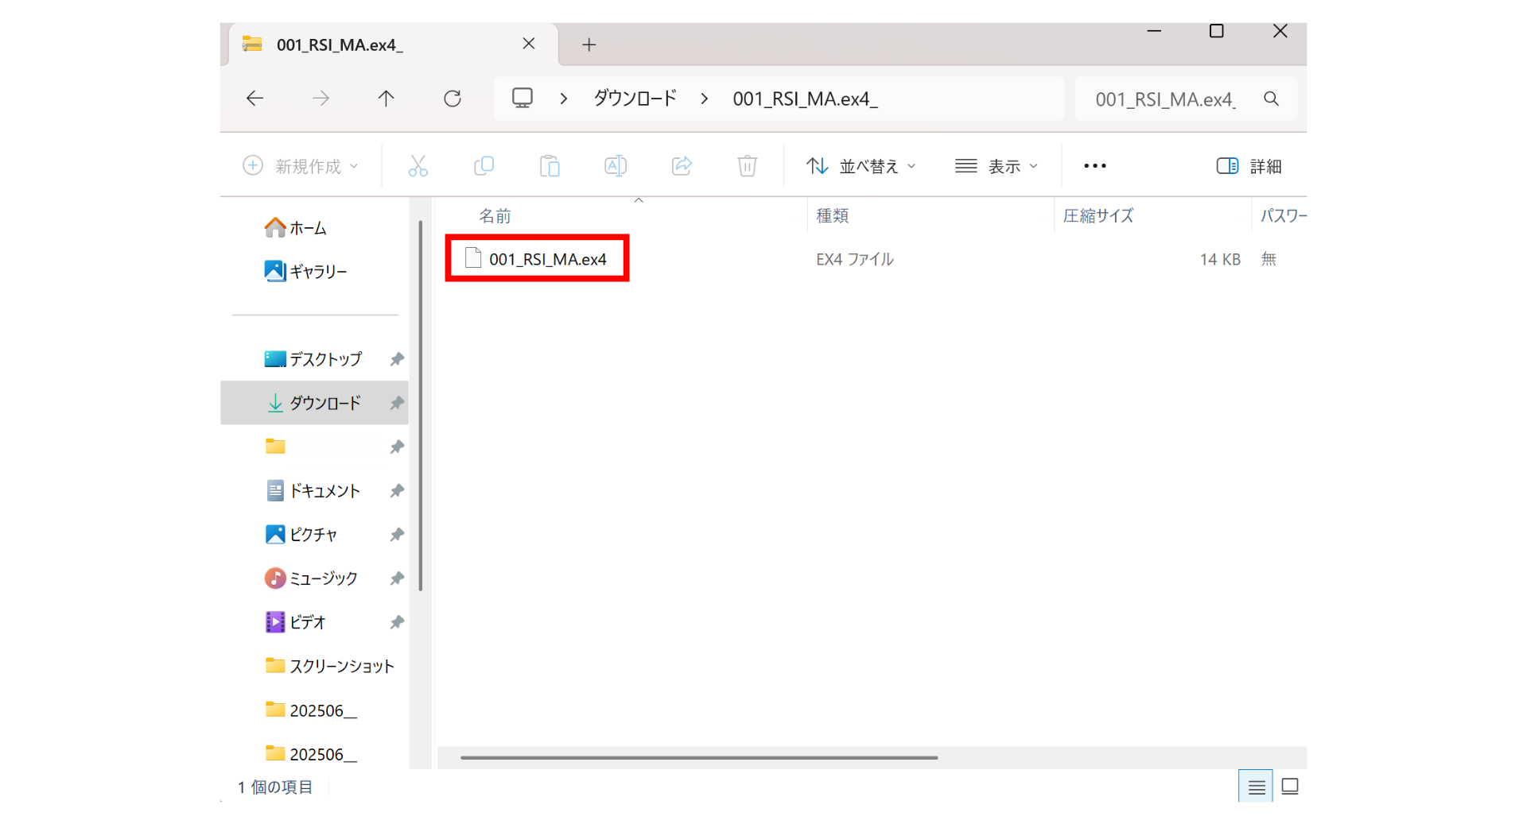Click the horizontal scrollbar at the bottom
This screenshot has height=824, width=1527.
click(x=698, y=757)
